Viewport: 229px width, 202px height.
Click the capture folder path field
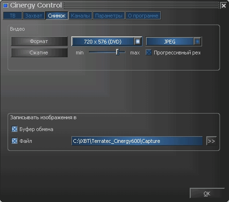(x=137, y=141)
